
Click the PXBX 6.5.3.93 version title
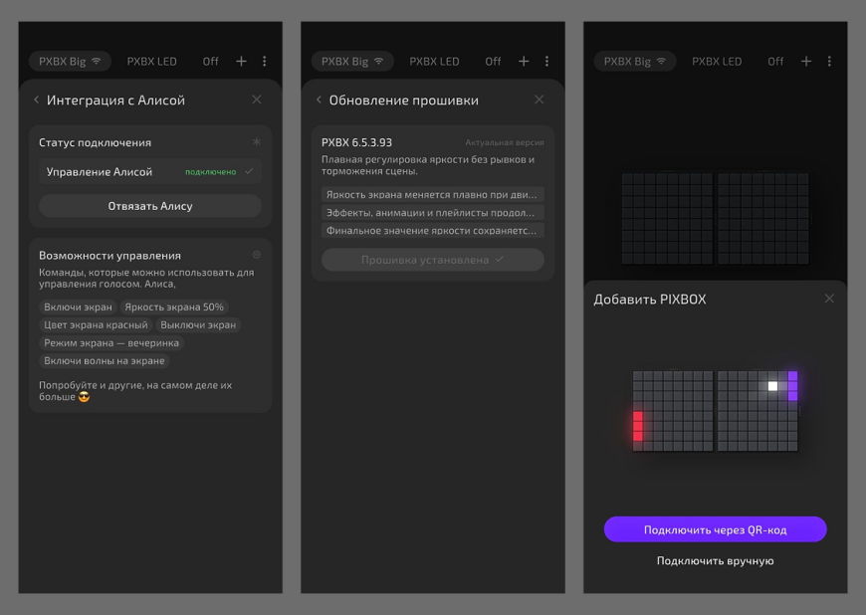click(356, 142)
